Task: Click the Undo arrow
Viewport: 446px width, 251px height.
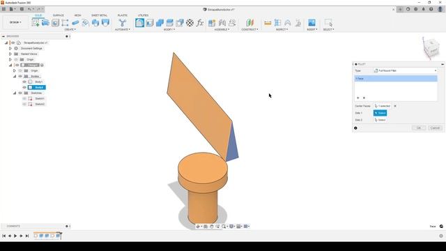Action: (29, 9)
